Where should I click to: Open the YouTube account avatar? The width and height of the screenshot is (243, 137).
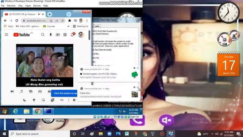click(x=81, y=35)
